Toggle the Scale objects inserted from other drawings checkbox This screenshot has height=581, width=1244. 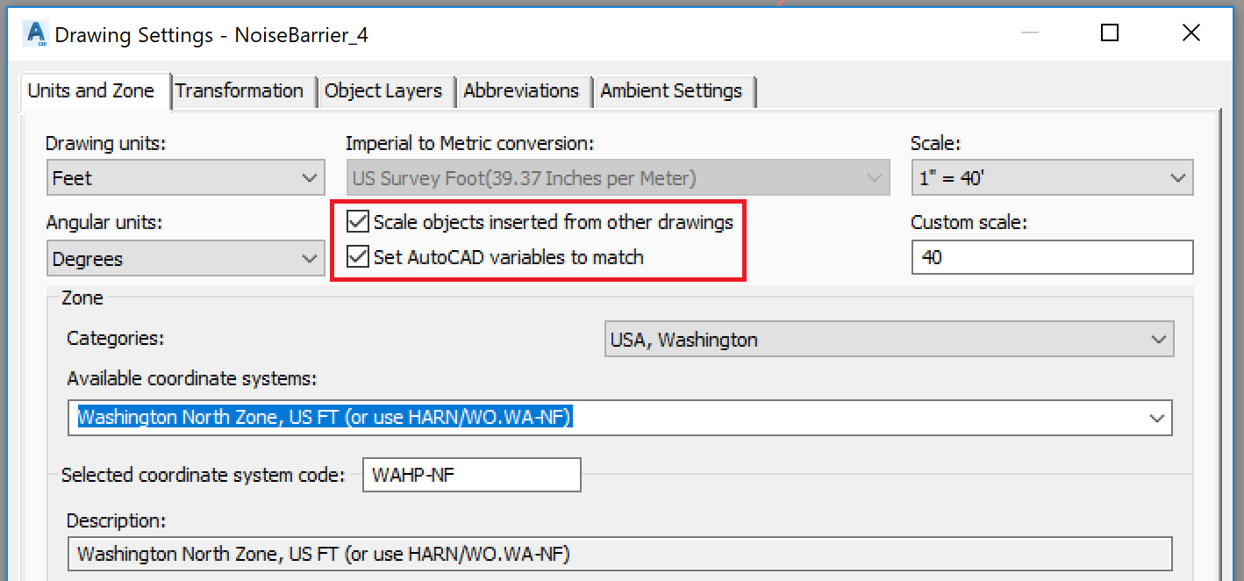pos(357,222)
